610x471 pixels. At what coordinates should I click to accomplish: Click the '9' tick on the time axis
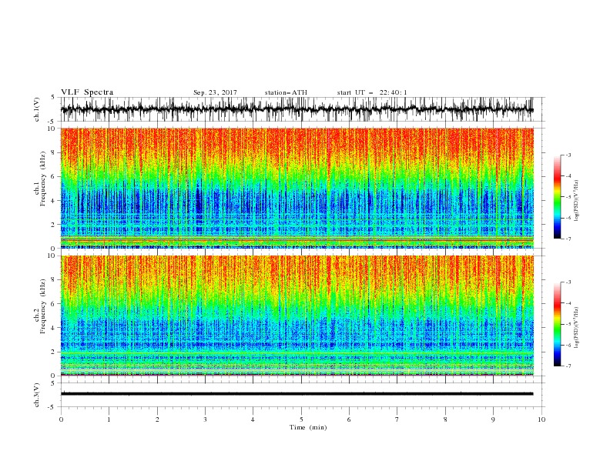click(493, 419)
